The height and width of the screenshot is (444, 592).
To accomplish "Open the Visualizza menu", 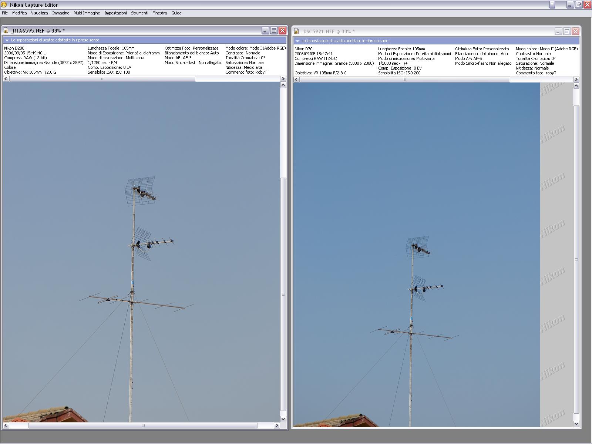I will pos(39,13).
